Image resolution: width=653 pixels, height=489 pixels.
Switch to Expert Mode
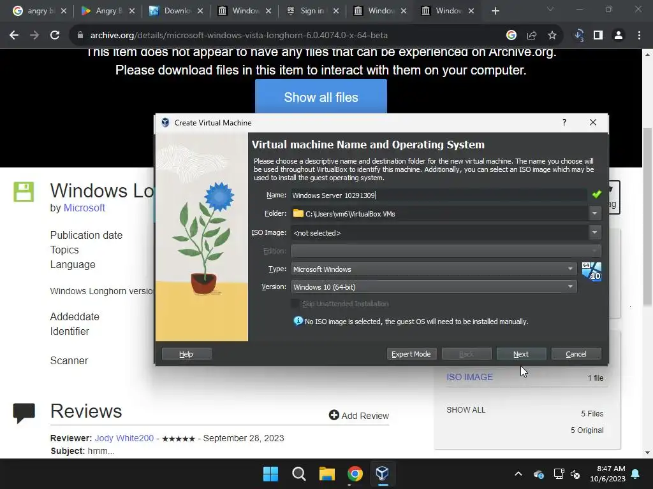point(411,354)
